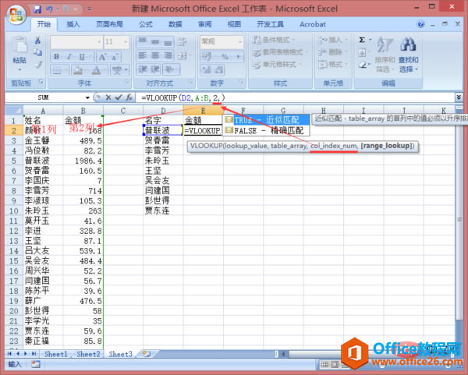This screenshot has width=468, height=375.
Task: Switch to the 公式 Formulas tab
Action: pyautogui.click(x=146, y=24)
